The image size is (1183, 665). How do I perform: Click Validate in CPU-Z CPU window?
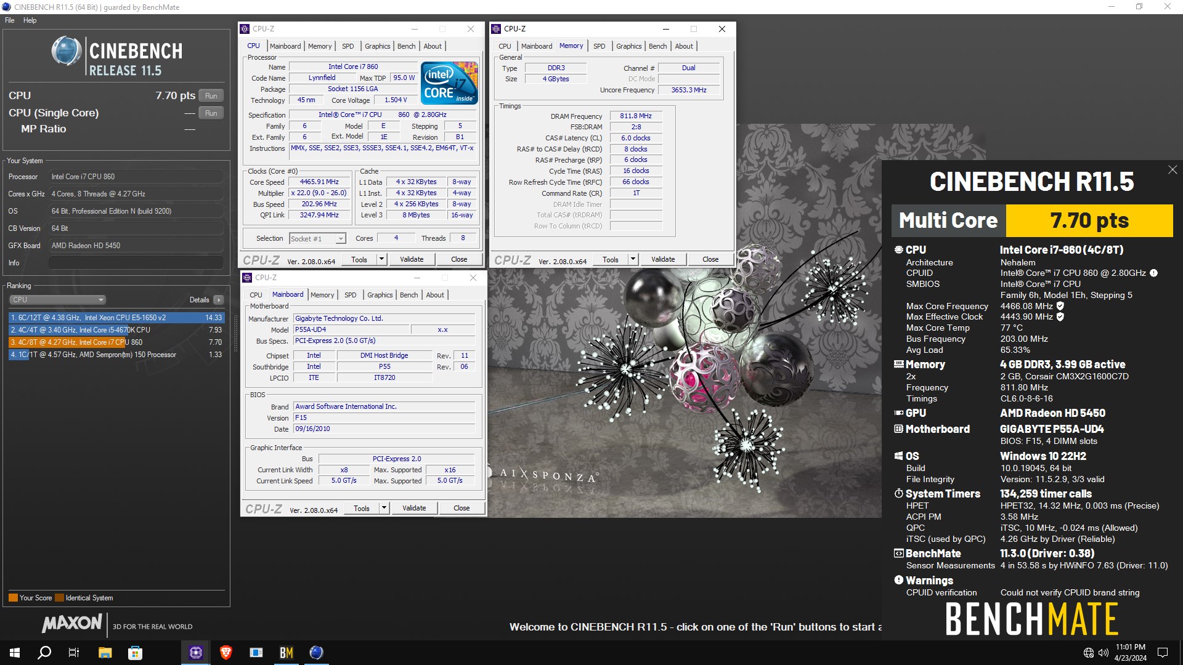click(412, 260)
